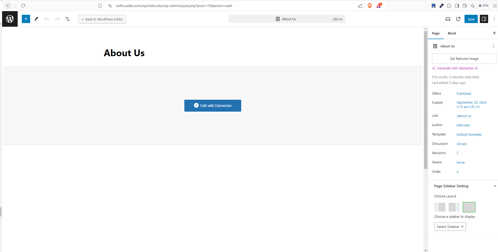
Task: Click the device preview laptop icon
Action: [448, 19]
